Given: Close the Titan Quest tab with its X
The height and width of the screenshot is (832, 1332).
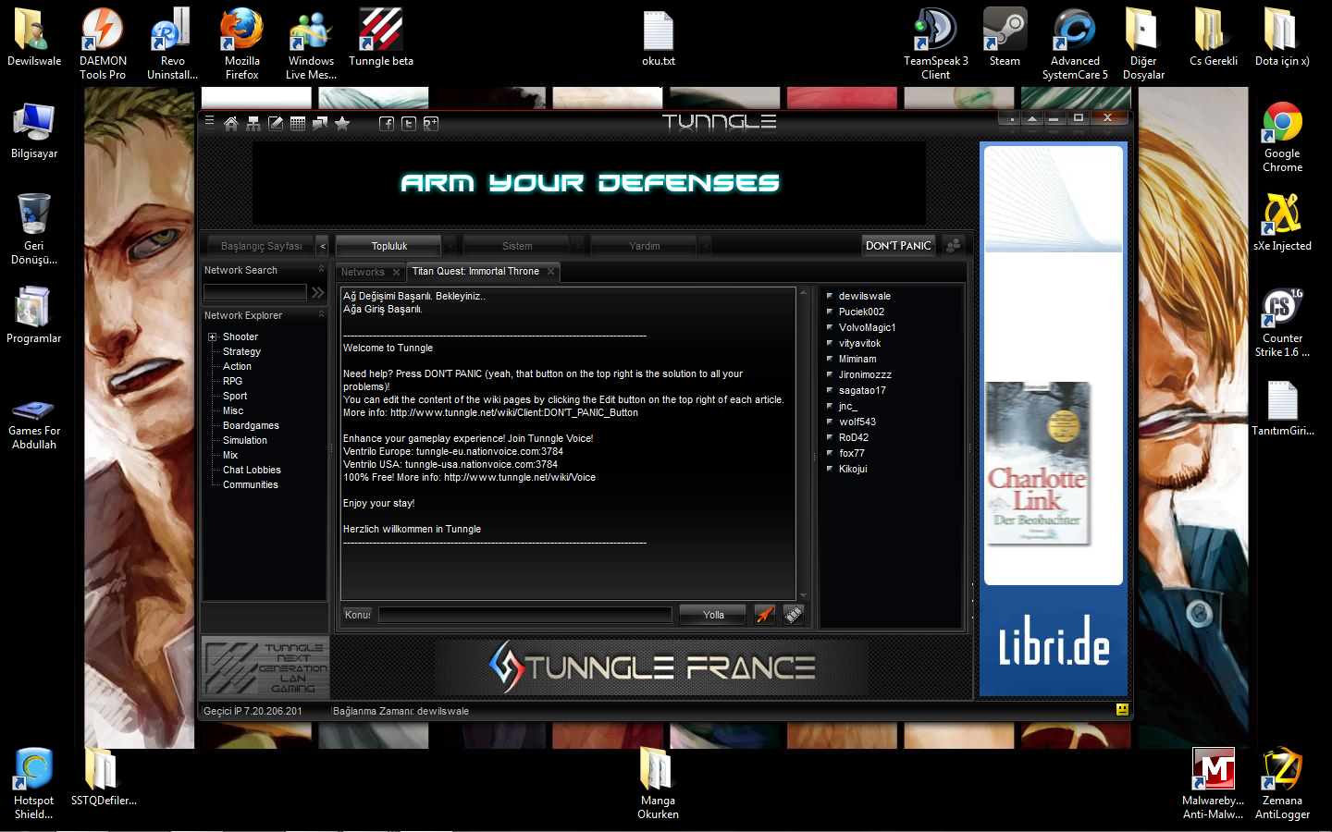Looking at the screenshot, I should point(550,271).
